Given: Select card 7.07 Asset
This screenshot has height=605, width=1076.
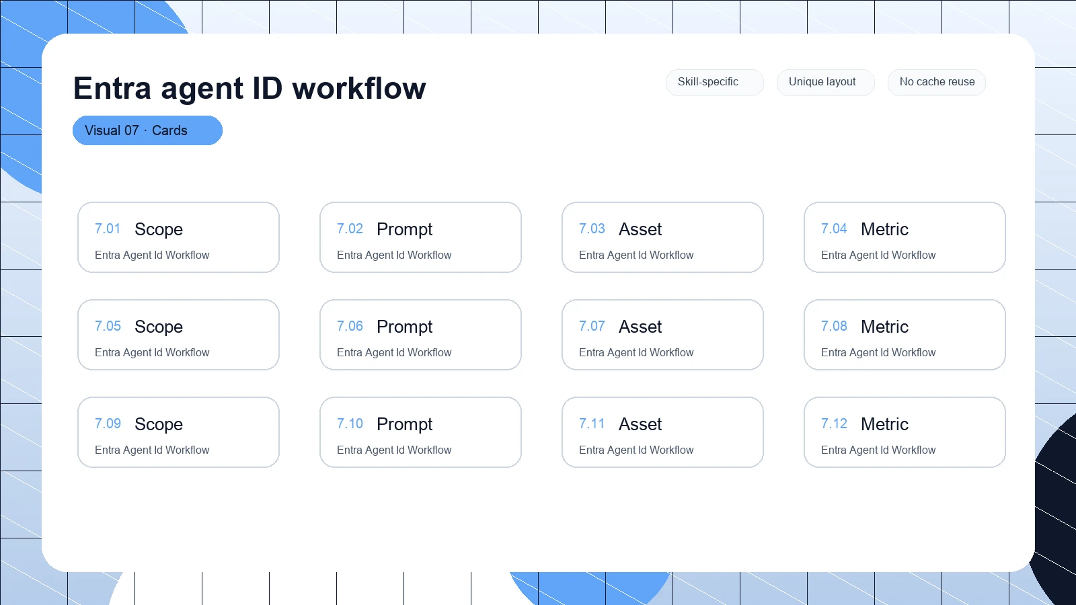Looking at the screenshot, I should [662, 335].
